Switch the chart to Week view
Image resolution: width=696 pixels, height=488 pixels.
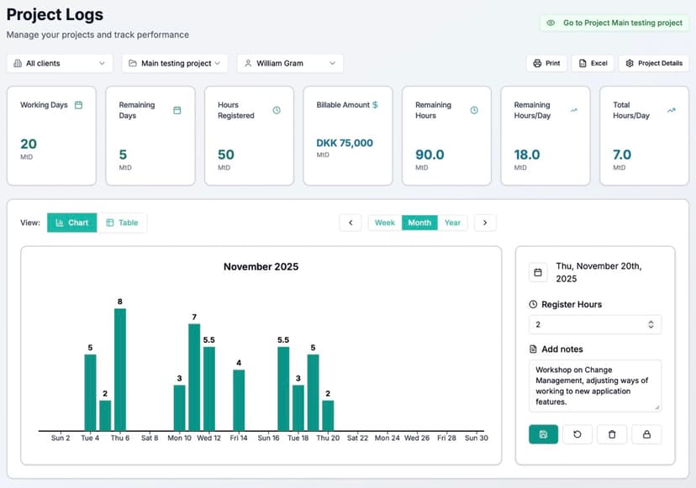point(384,223)
